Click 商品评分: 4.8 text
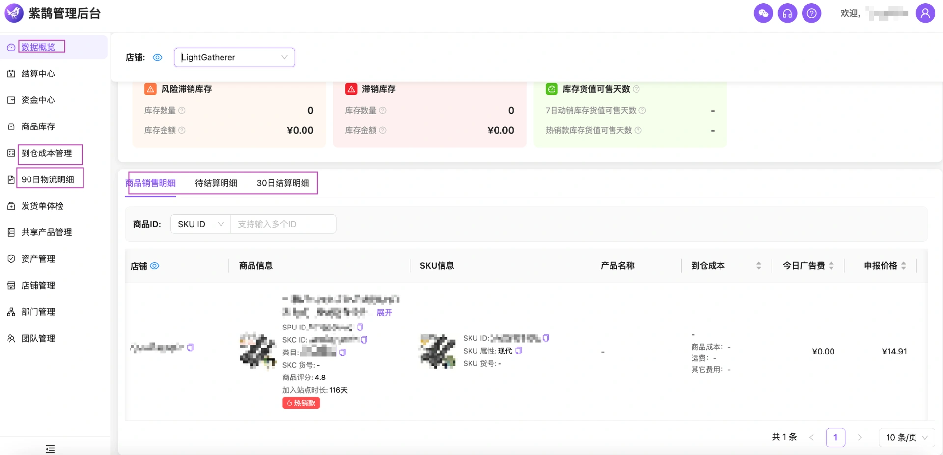943x455 pixels. (x=304, y=378)
